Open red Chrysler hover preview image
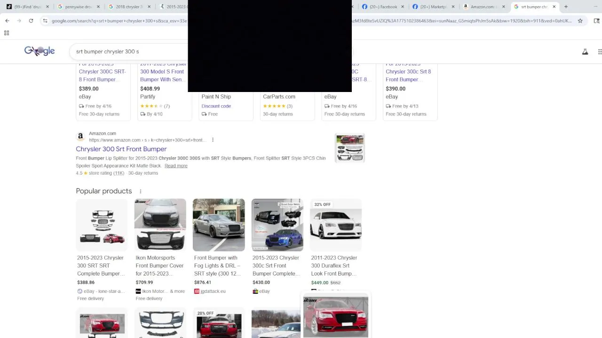This screenshot has width=602, height=338. coord(336,316)
